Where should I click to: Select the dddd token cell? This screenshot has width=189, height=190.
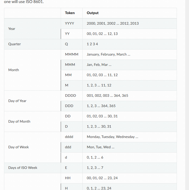click(72, 137)
